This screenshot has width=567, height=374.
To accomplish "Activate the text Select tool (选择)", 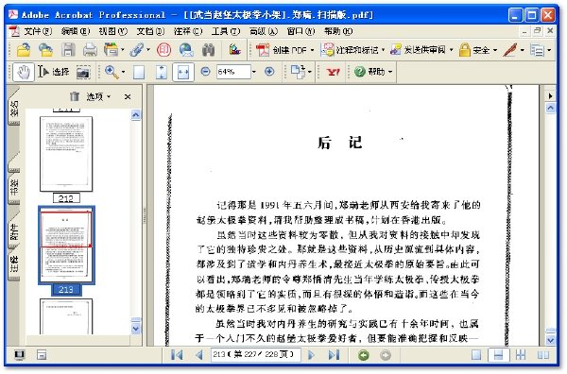I will 53,72.
